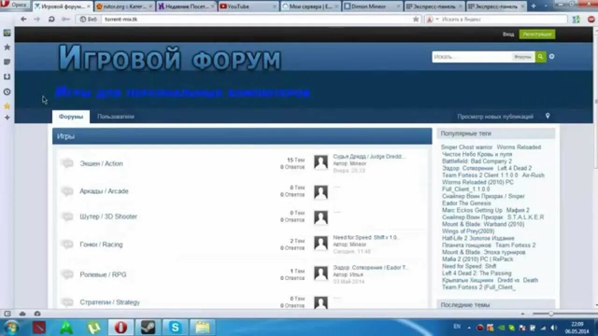Close the Игровой форум tab
The height and width of the screenshot is (336, 598).
88,7
